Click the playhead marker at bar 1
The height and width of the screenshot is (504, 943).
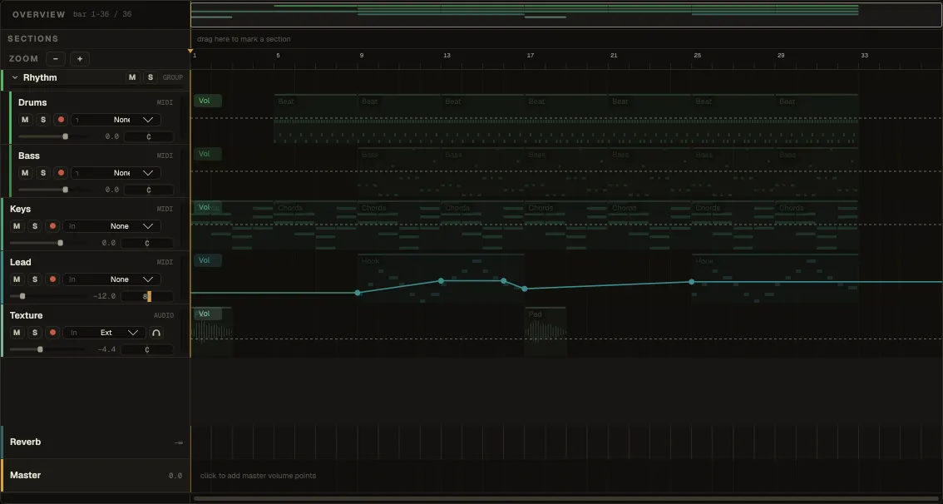click(190, 51)
